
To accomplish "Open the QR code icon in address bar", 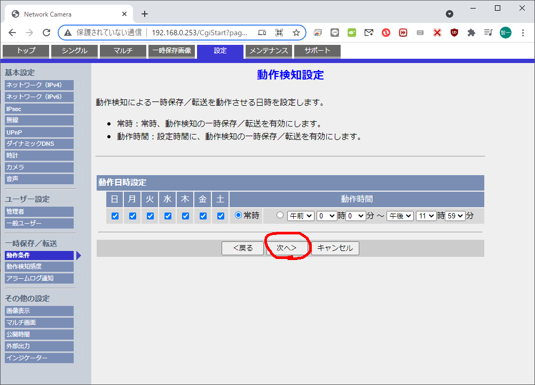I will (279, 33).
